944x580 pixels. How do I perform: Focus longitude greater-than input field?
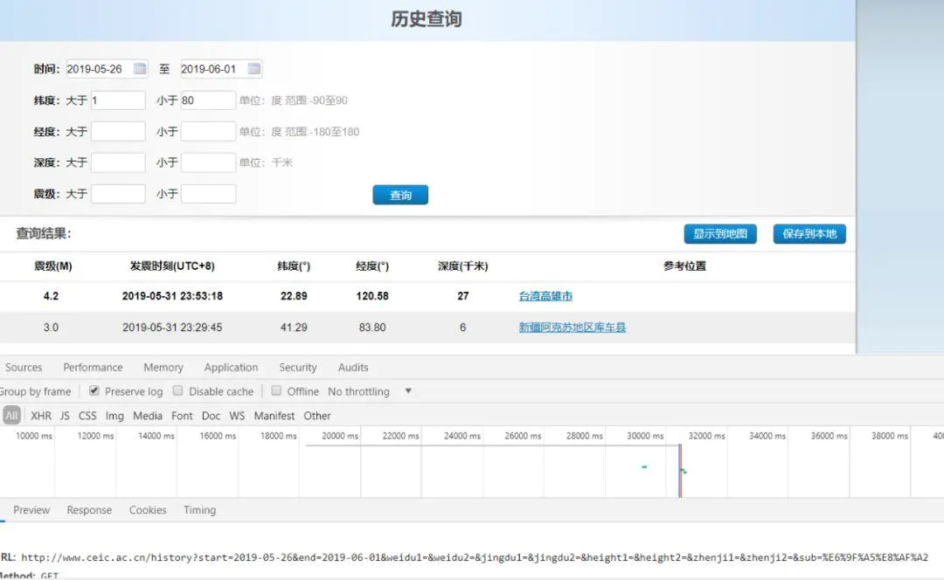tap(118, 131)
